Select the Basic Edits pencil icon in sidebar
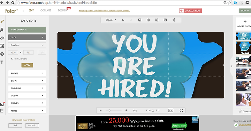Viewport: 251px width, 131px height. point(2,22)
